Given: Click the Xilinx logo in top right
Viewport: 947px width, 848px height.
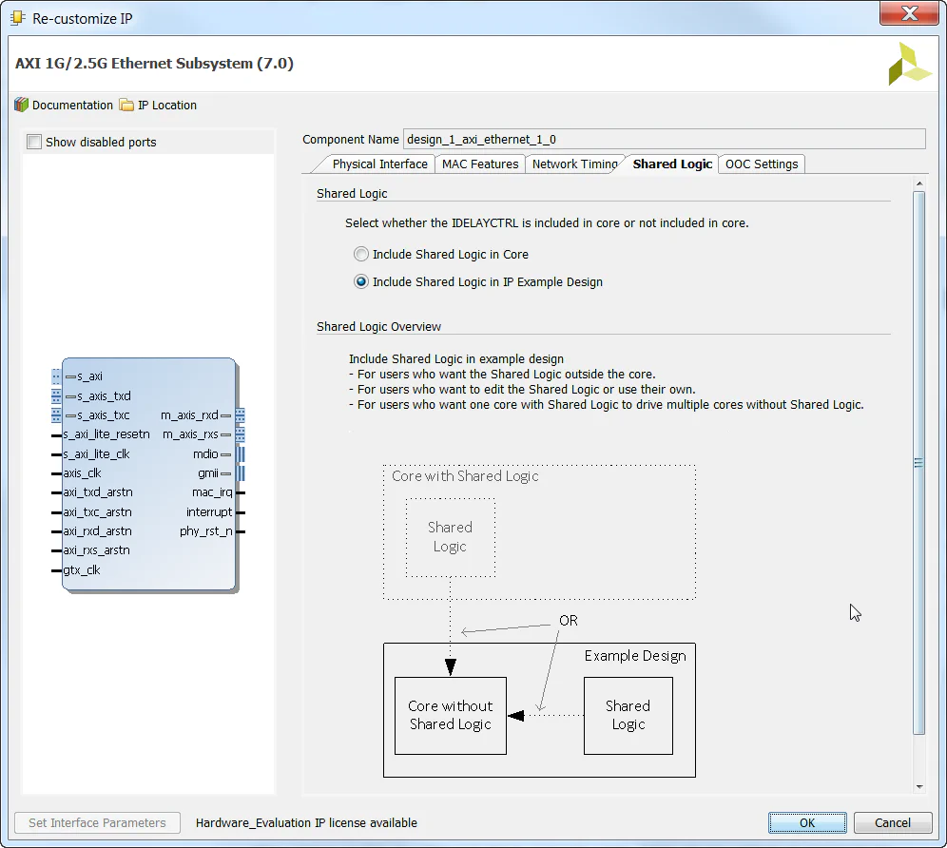Looking at the screenshot, I should pos(909,62).
